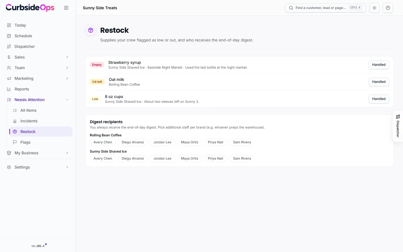
Task: Expand the Team submenu chevron
Action: 67,68
